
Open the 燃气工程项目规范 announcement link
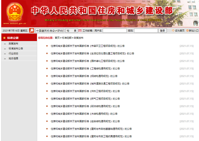[x=85, y=99]
